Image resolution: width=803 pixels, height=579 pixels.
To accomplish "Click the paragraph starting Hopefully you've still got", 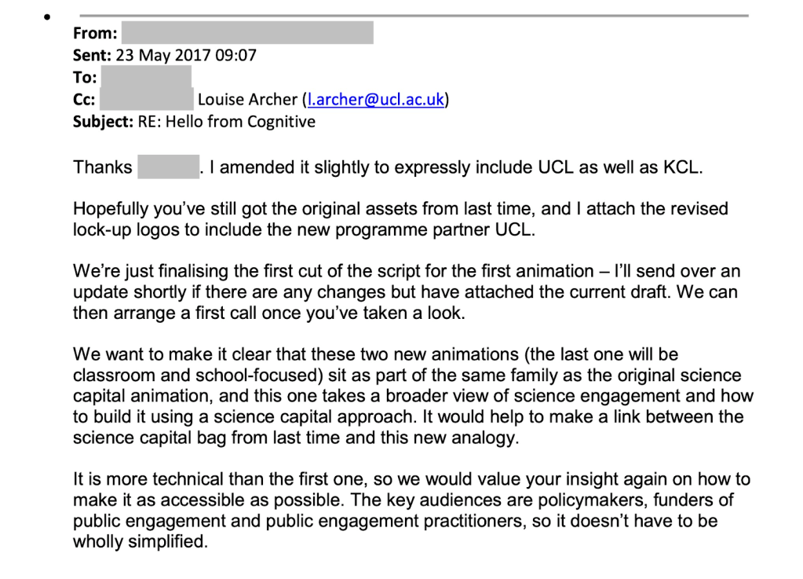I will (400, 218).
